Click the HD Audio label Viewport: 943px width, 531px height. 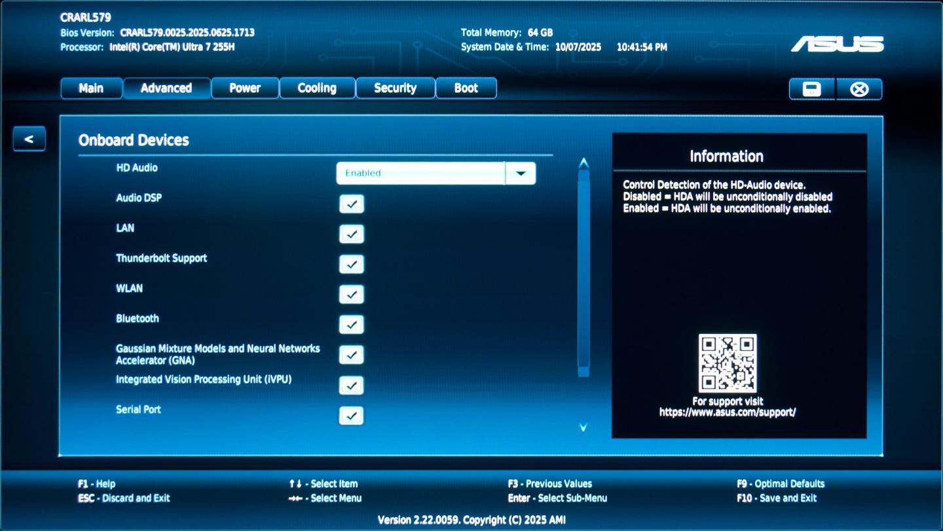[137, 168]
